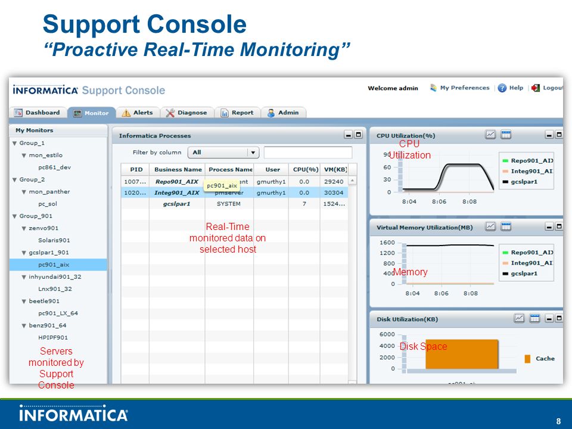Viewport: 572px width, 429px height.
Task: Click the Logout door icon
Action: click(535, 88)
